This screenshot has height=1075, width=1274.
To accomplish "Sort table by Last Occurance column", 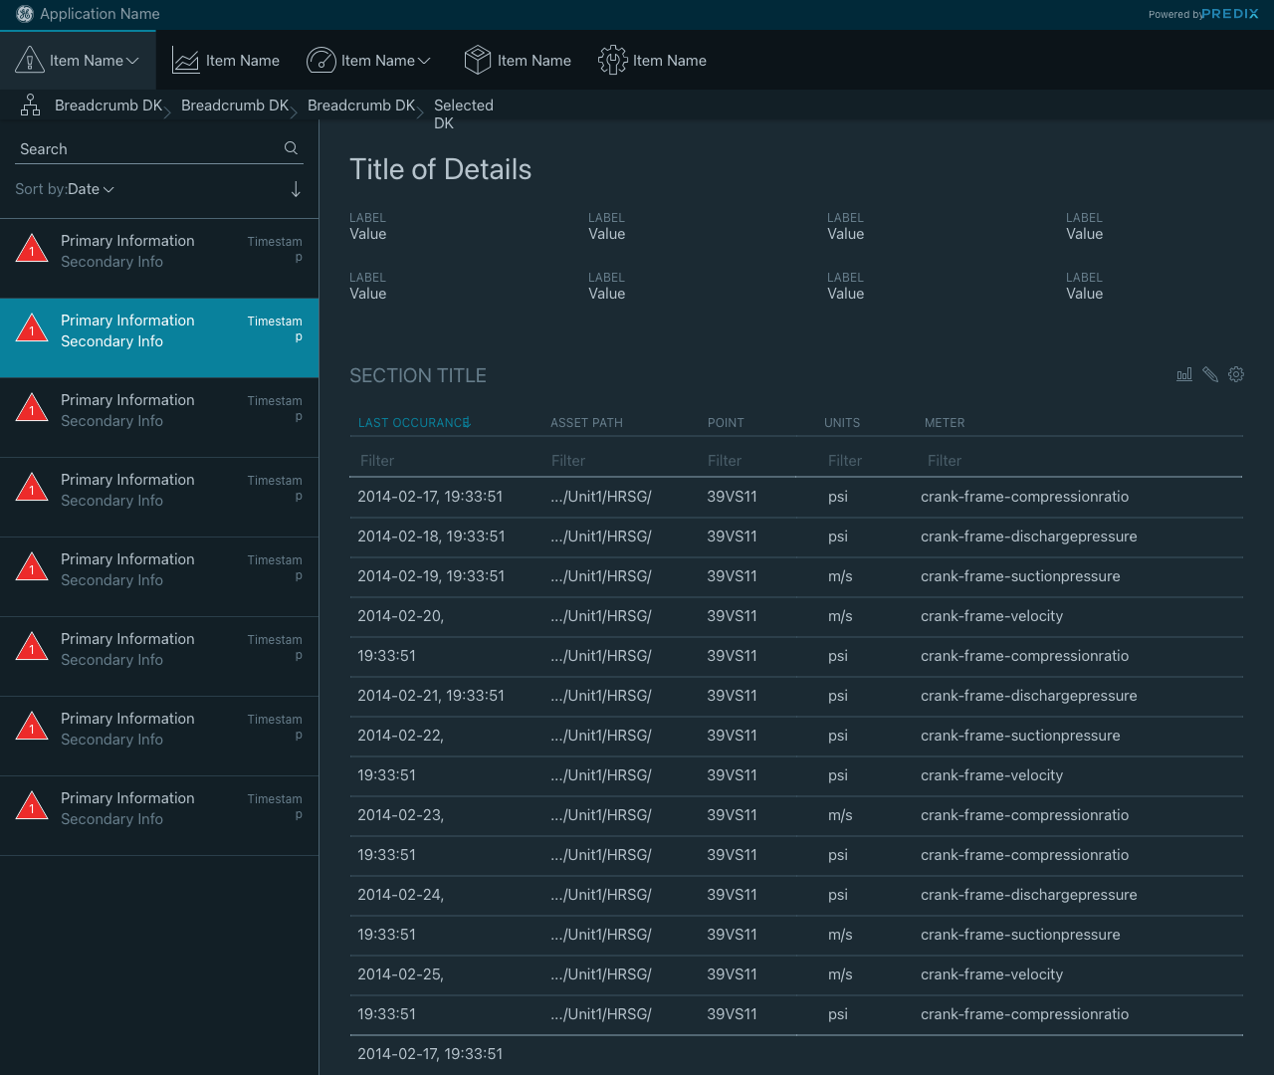I will tap(414, 423).
